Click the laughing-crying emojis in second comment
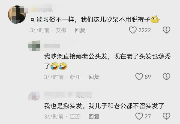Image resolution: width=180 pixels, height=124 pixels. [x=59, y=66]
